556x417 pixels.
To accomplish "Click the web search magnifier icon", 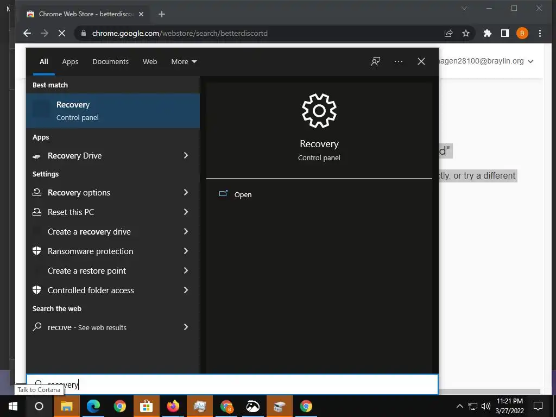I will point(37,327).
